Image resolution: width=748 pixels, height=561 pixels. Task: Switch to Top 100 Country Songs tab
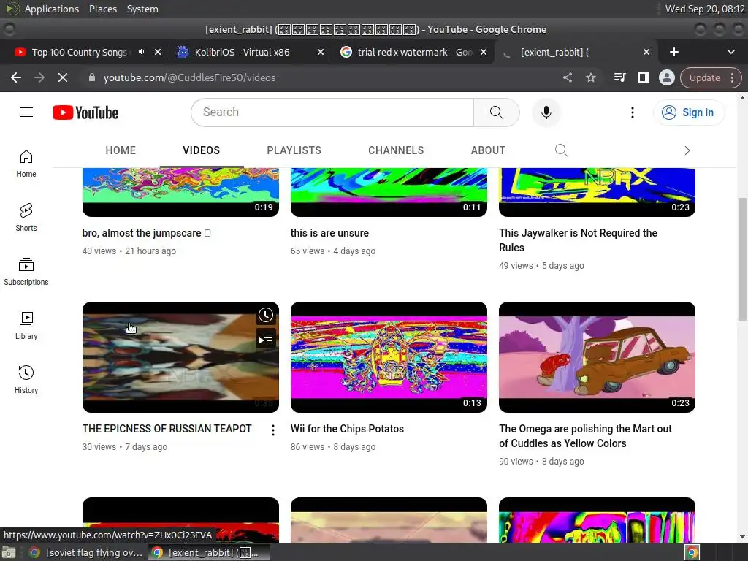pyautogui.click(x=79, y=52)
